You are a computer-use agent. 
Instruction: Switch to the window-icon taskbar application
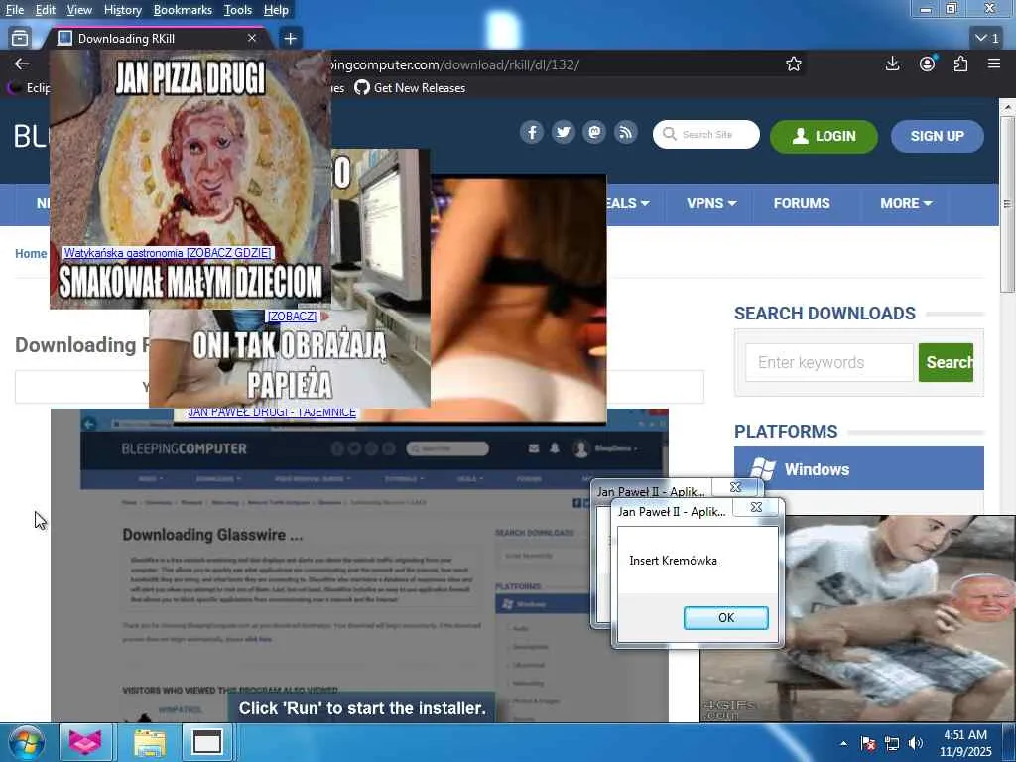[x=208, y=742]
